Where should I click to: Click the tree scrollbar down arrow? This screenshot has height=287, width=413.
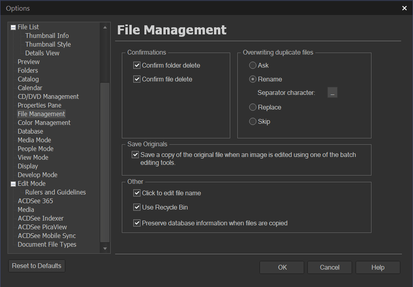pyautogui.click(x=105, y=249)
